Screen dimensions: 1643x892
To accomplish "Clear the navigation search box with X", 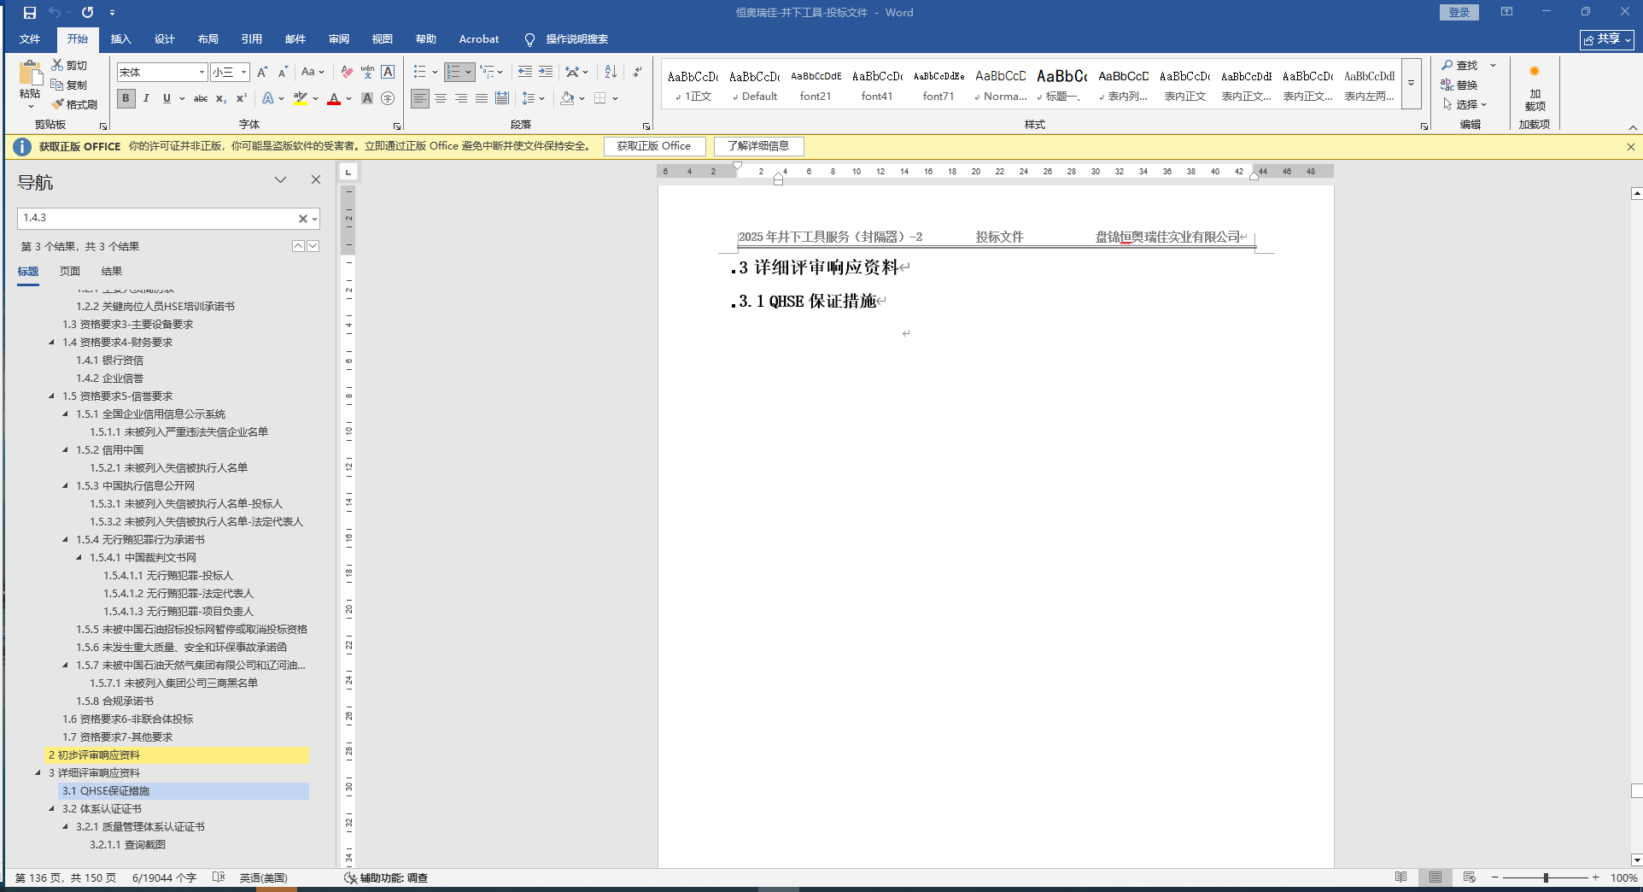I will (302, 219).
